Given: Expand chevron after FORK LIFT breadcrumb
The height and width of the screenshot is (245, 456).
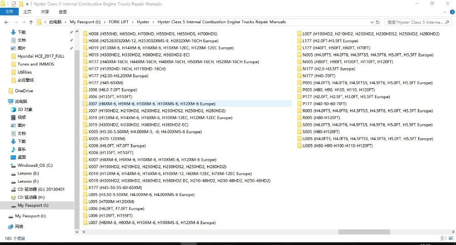Looking at the screenshot, I should (133, 22).
